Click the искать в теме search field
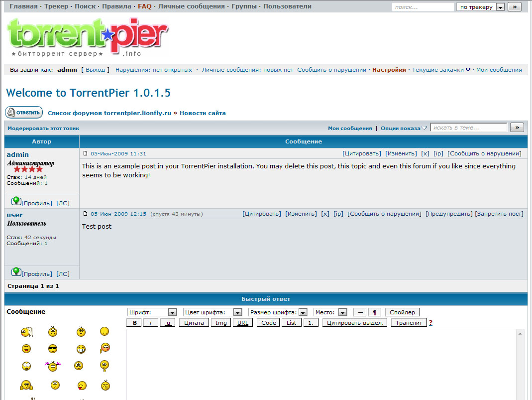Screen dimensions: 532x400 pyautogui.click(x=468, y=128)
